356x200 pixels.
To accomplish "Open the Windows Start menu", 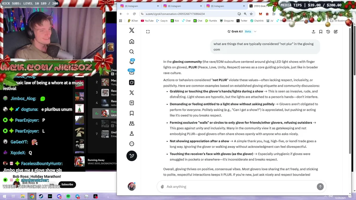I will click(4, 196).
